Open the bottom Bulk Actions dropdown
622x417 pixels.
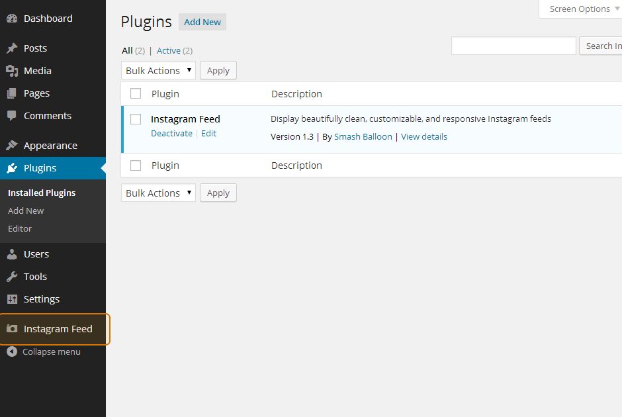(158, 193)
